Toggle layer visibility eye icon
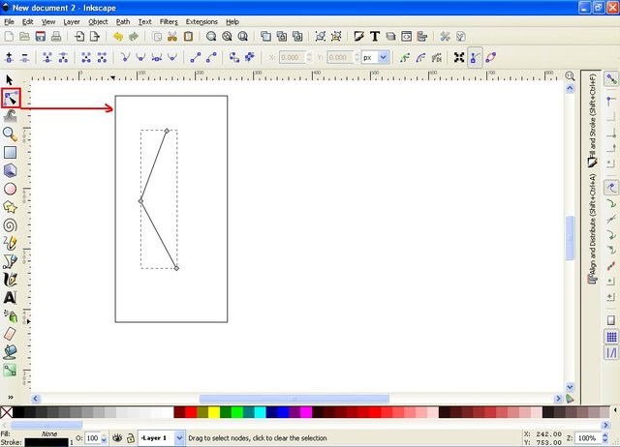 coord(117,438)
